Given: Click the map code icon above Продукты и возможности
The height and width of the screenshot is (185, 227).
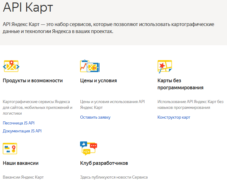Looking at the screenshot, I should click(11, 66).
